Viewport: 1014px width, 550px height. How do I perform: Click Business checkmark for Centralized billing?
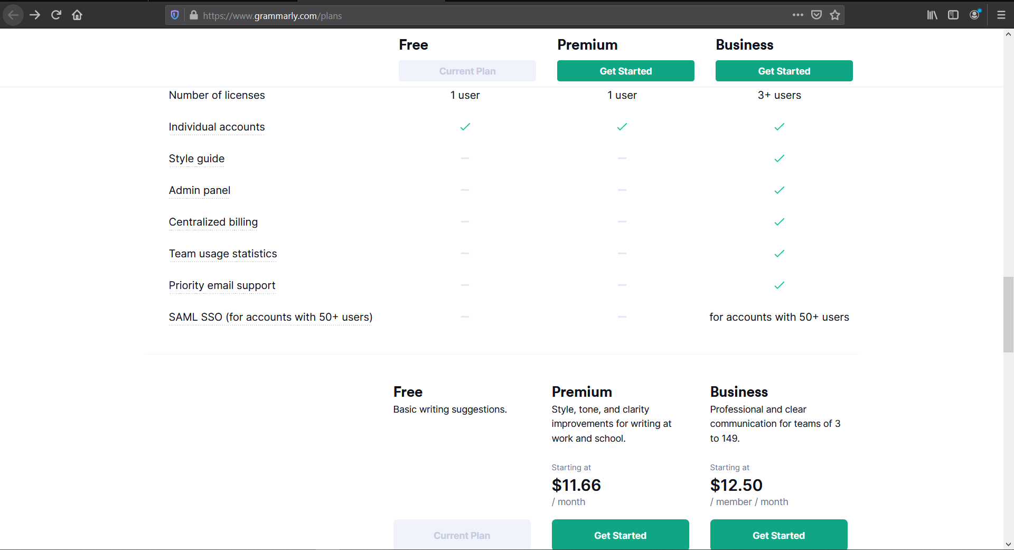(x=780, y=222)
